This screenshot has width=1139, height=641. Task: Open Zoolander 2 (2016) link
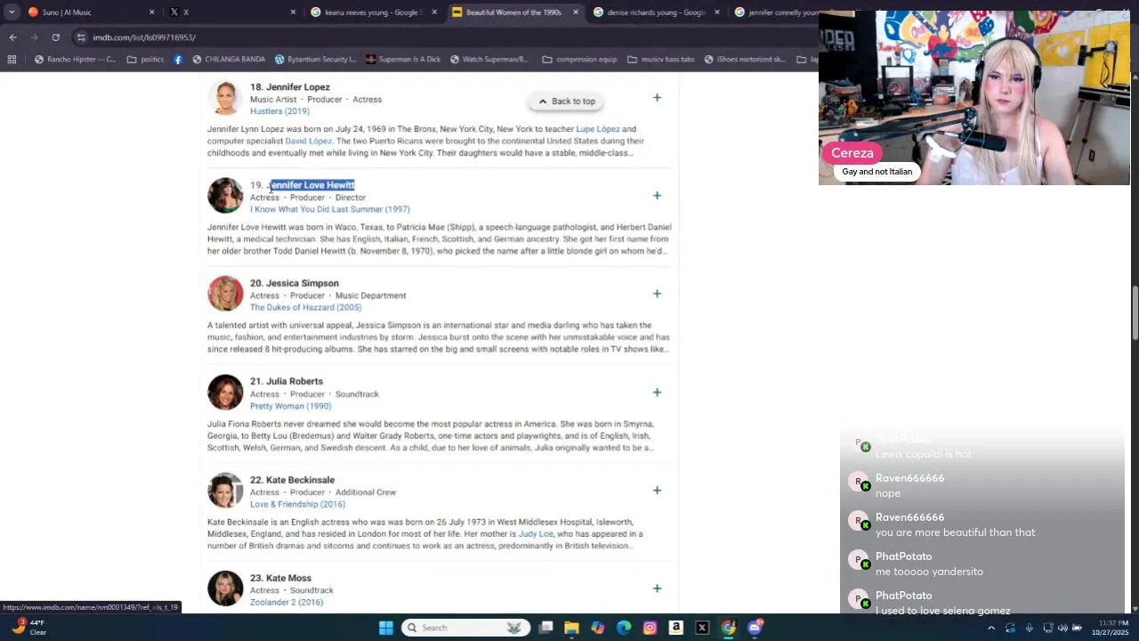[x=287, y=603]
